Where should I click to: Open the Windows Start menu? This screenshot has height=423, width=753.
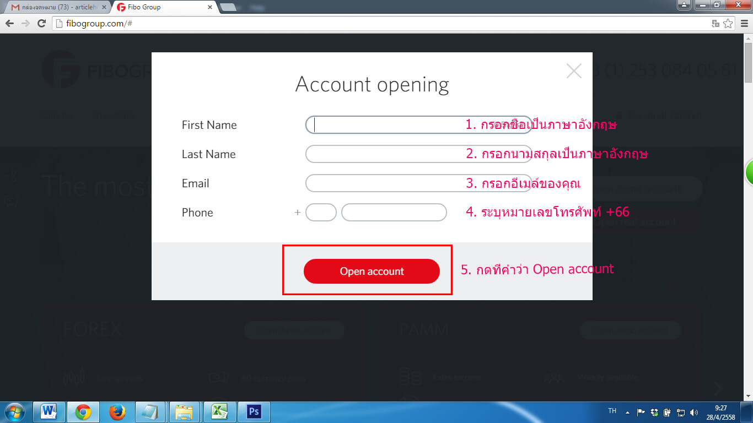15,411
